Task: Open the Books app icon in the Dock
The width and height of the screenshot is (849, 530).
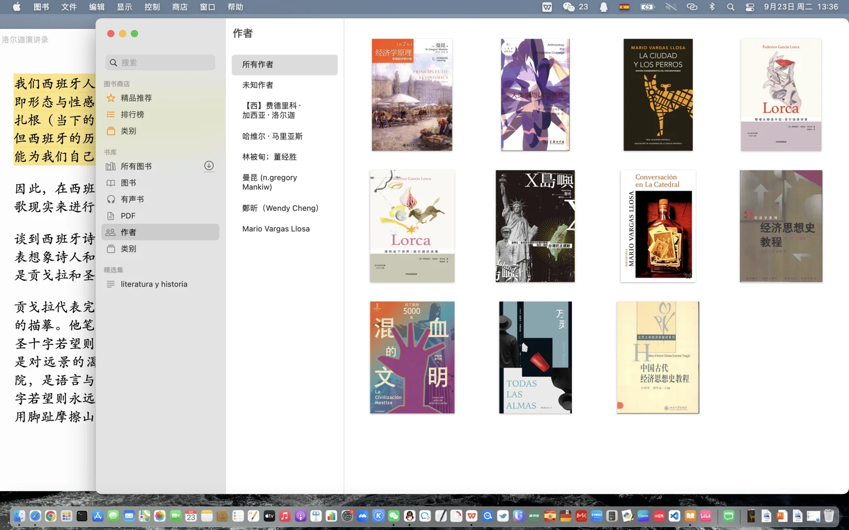Action: [x=690, y=516]
